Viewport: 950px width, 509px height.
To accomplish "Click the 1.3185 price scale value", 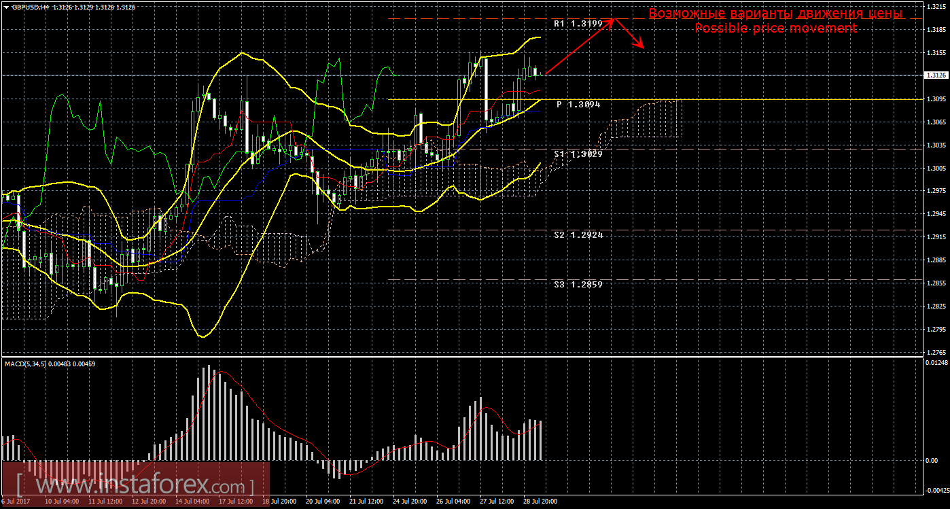I will [936, 29].
